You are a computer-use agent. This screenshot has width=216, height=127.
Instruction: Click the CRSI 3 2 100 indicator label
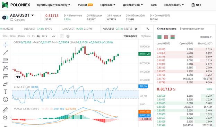click(21, 87)
